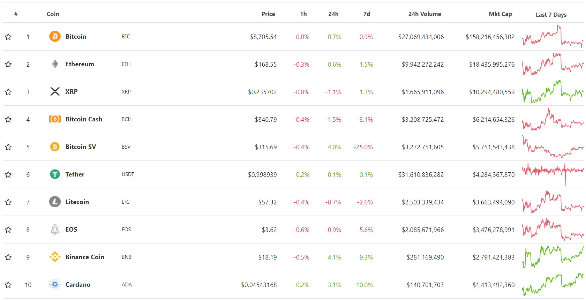Open Tether's 7-day sparkline chart
Viewport: 586px width, 300px height.
[553, 174]
